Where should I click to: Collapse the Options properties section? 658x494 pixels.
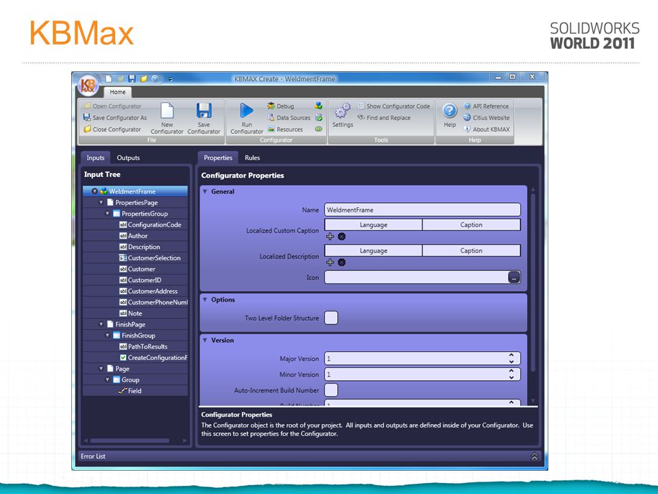205,300
